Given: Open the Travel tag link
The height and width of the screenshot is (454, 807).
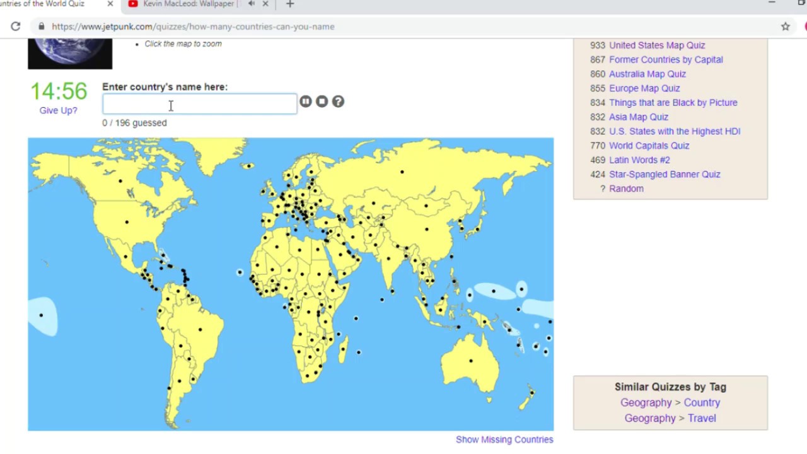Looking at the screenshot, I should click(702, 418).
